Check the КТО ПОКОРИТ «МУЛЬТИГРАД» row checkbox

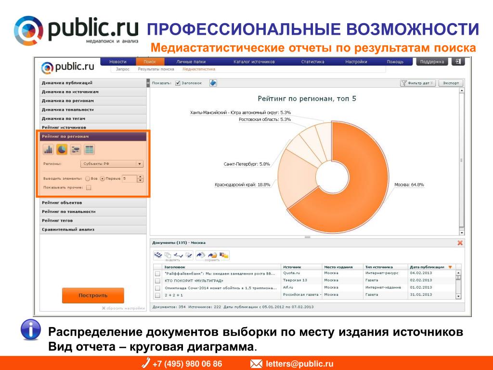pos(158,281)
